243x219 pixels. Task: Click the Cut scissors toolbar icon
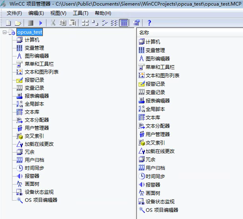[x=53, y=23]
